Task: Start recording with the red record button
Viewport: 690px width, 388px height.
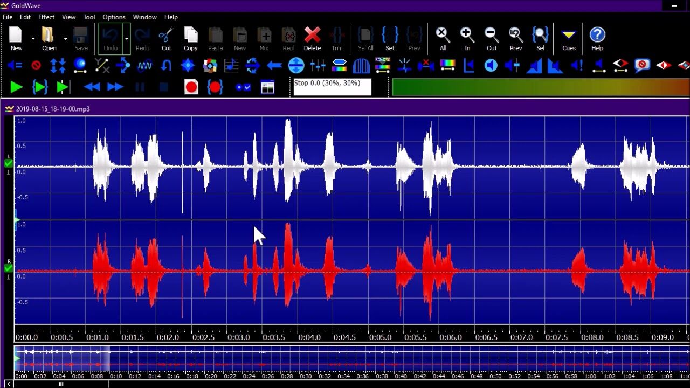Action: click(x=191, y=87)
